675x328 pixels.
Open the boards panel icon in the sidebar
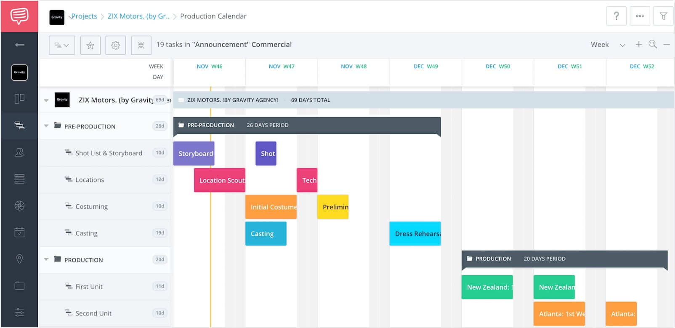[x=19, y=99]
